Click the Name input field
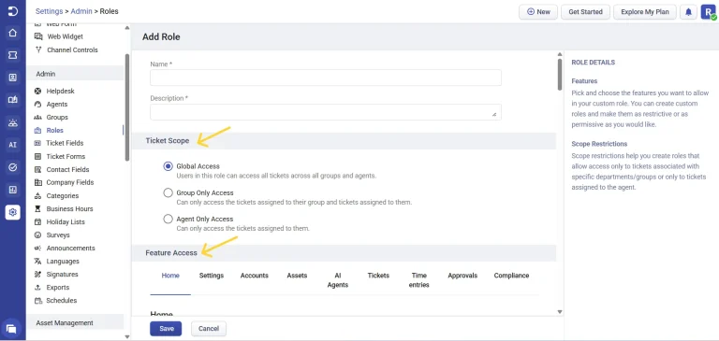The image size is (719, 341). pos(326,78)
